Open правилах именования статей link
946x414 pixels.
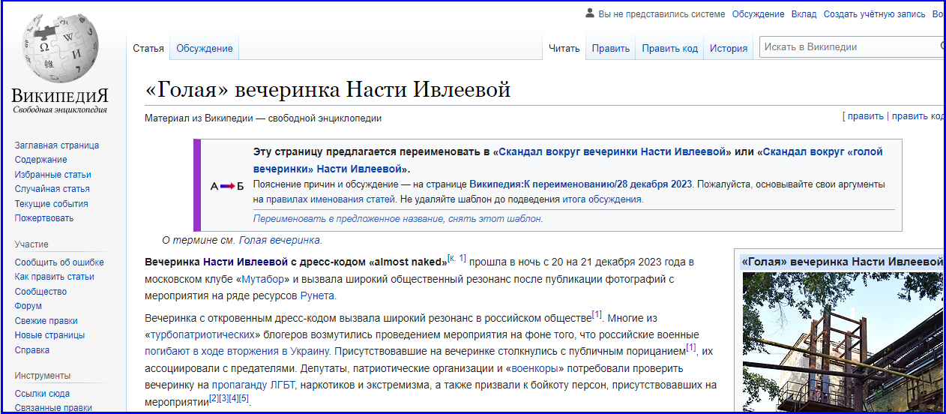pyautogui.click(x=331, y=199)
